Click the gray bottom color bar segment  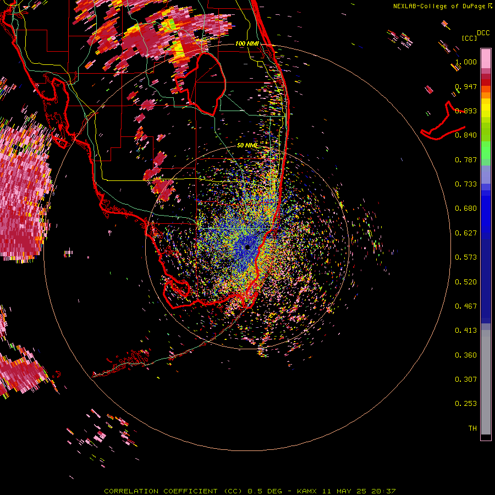point(486,382)
